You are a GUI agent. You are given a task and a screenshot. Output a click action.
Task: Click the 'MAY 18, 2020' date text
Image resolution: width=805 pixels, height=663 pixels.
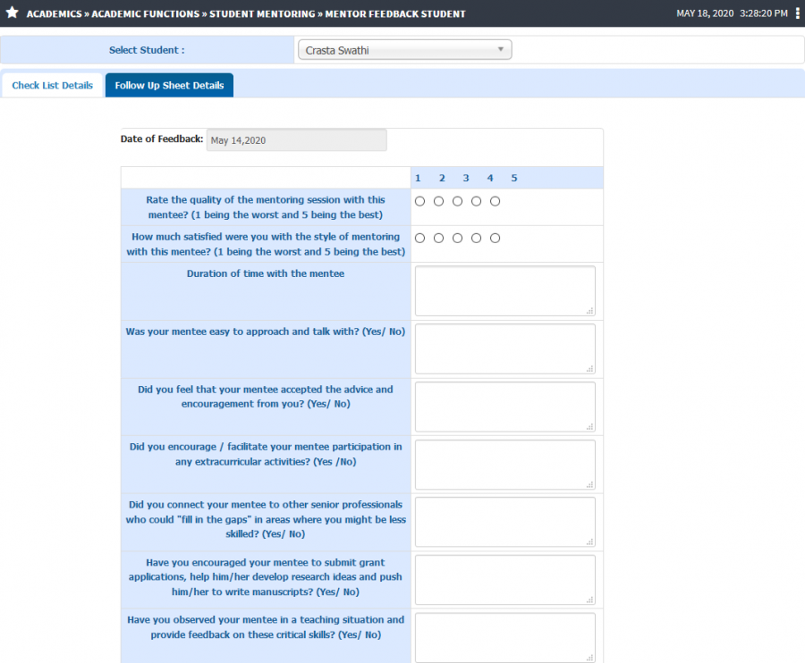705,13
